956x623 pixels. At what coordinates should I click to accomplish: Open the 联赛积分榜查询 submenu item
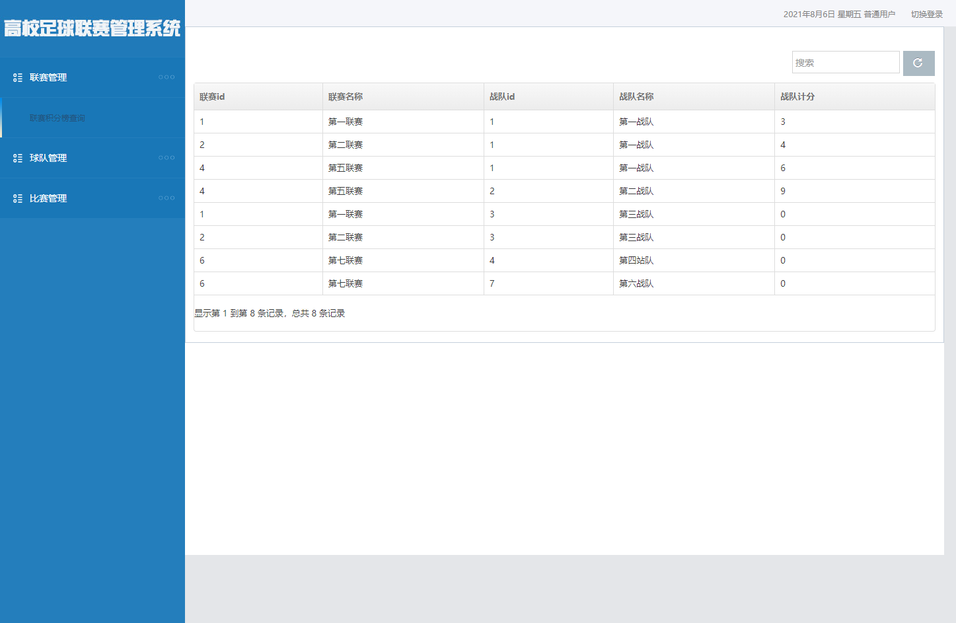(57, 118)
